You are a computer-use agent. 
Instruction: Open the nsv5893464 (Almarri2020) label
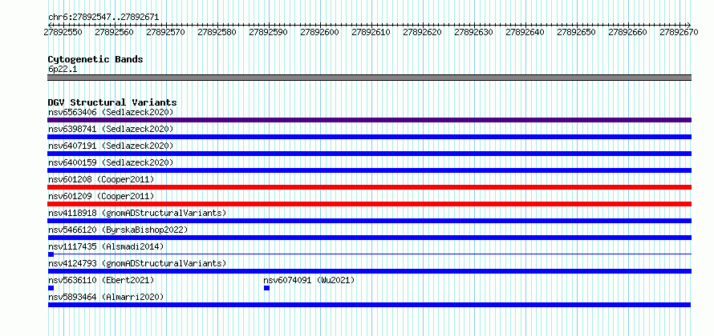(106, 297)
